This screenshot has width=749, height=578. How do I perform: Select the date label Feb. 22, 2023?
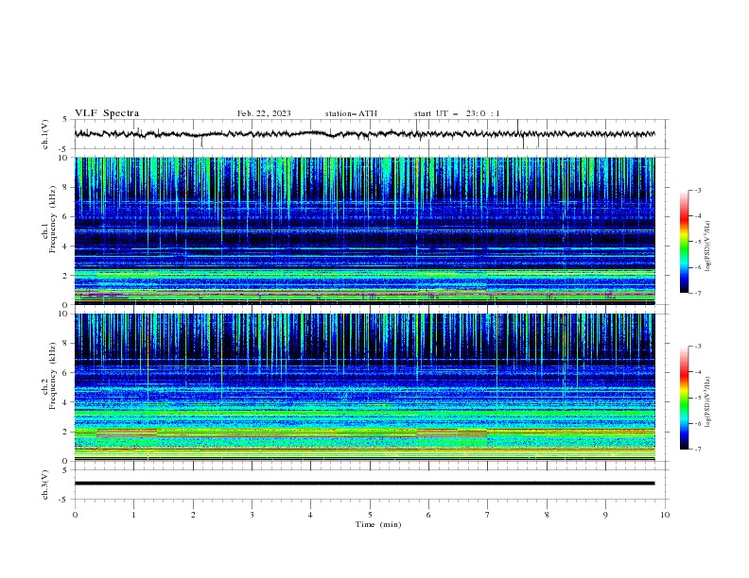click(x=264, y=113)
